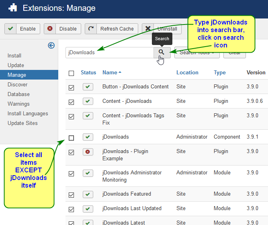Click the Refresh Cache button

click(x=111, y=29)
